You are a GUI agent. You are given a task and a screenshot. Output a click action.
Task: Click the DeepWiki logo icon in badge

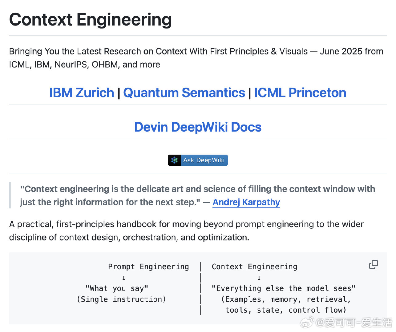coord(174,160)
